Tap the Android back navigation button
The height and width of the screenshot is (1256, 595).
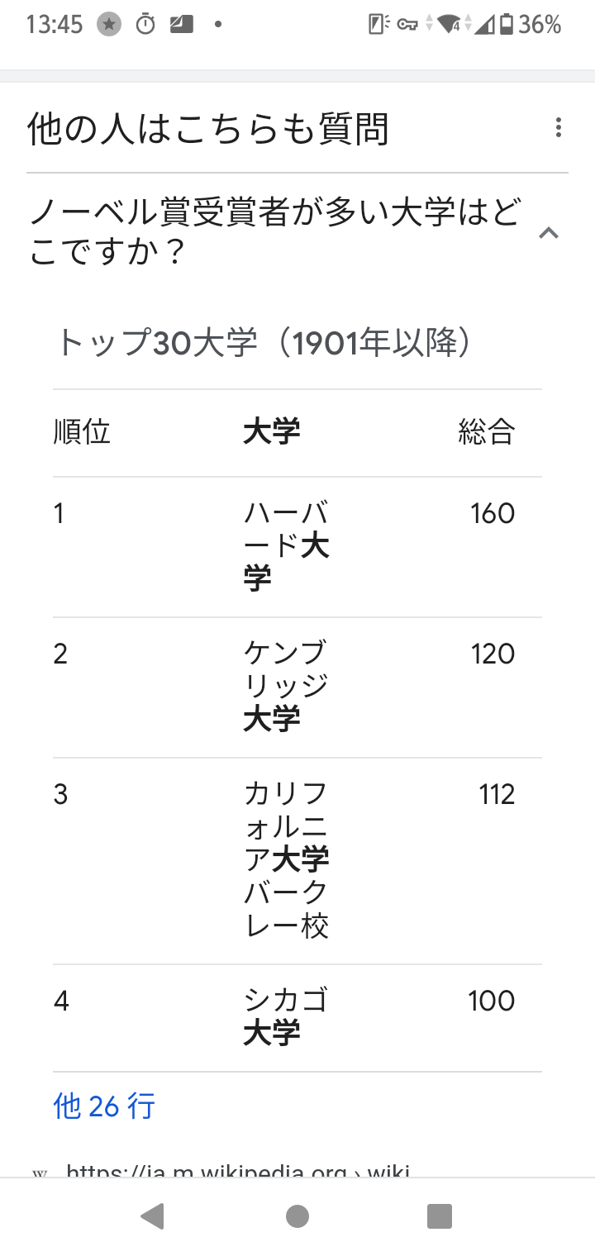pyautogui.click(x=152, y=1216)
